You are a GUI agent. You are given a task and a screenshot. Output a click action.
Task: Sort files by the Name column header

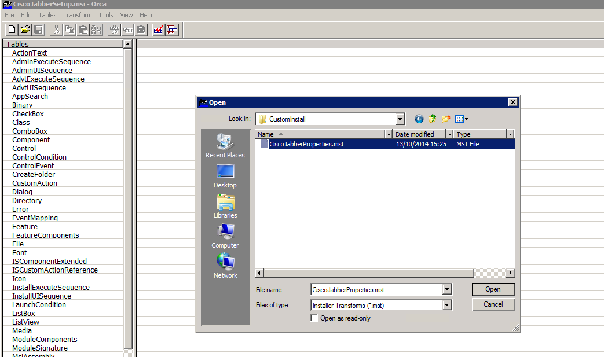coord(320,134)
